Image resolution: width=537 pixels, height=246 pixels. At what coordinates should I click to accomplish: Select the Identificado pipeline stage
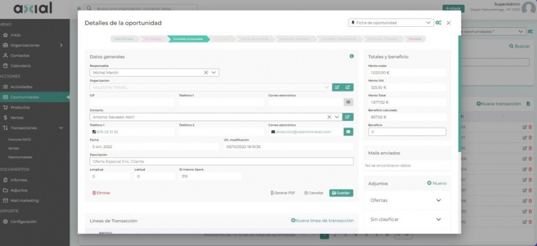pyautogui.click(x=124, y=39)
